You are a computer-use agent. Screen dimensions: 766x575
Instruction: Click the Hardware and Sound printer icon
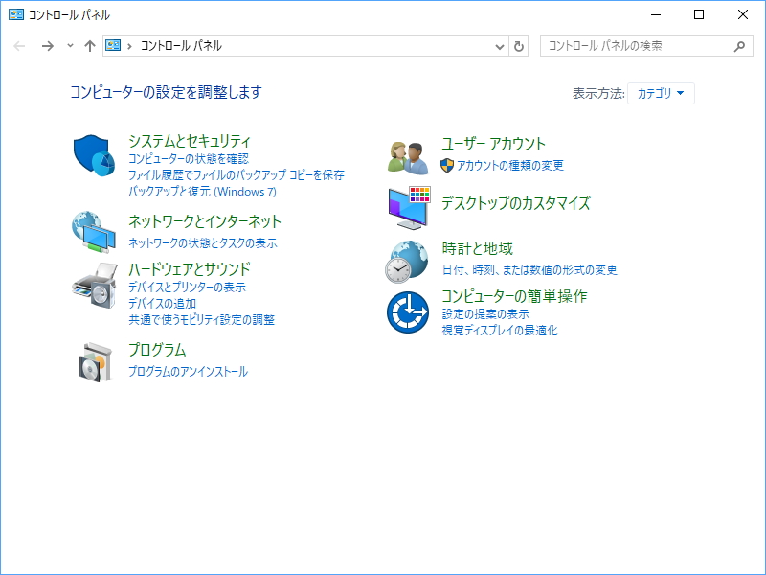click(x=93, y=286)
